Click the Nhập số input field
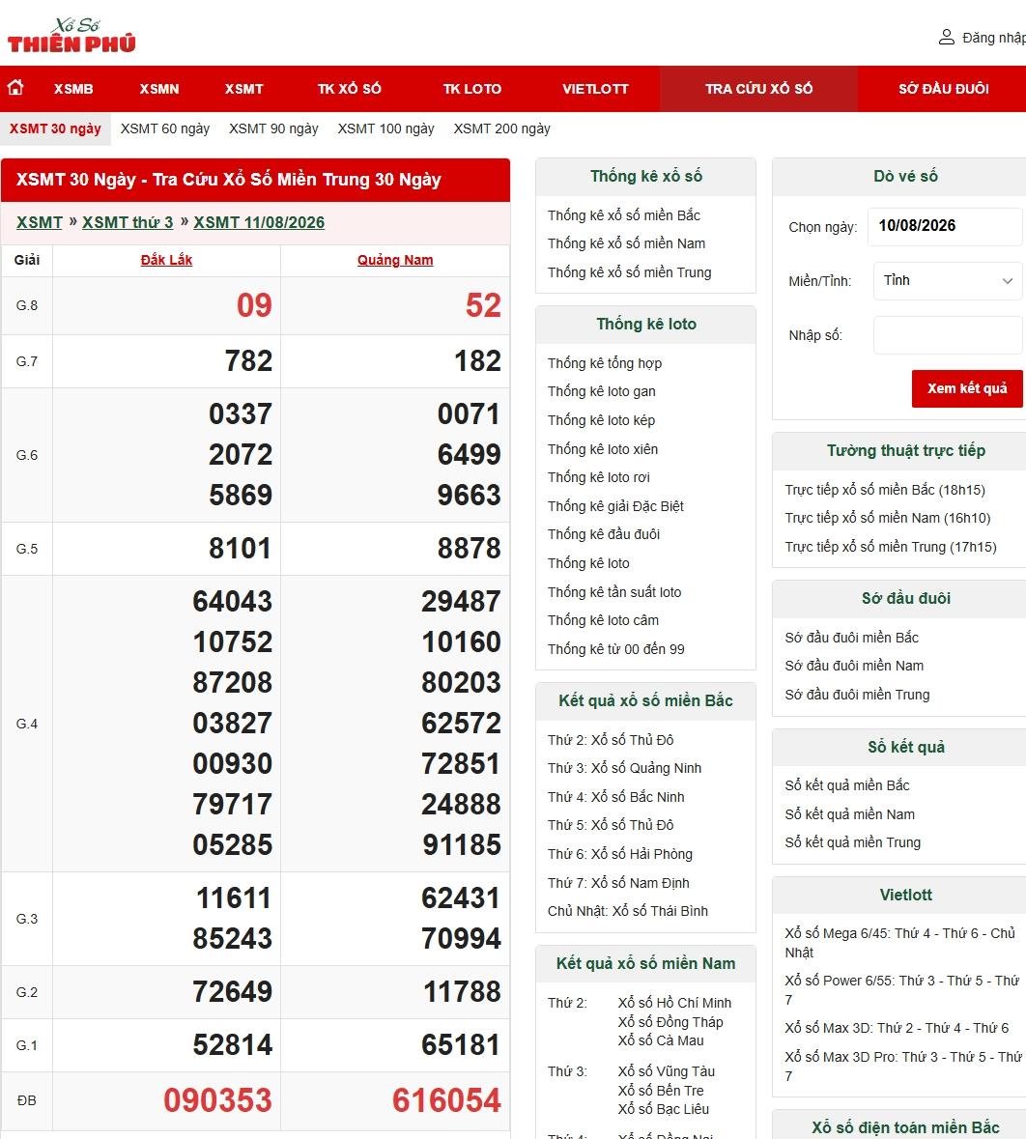This screenshot has width=1026, height=1139. (x=948, y=335)
